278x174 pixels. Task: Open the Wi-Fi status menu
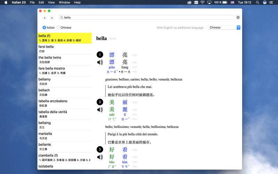[202, 2]
